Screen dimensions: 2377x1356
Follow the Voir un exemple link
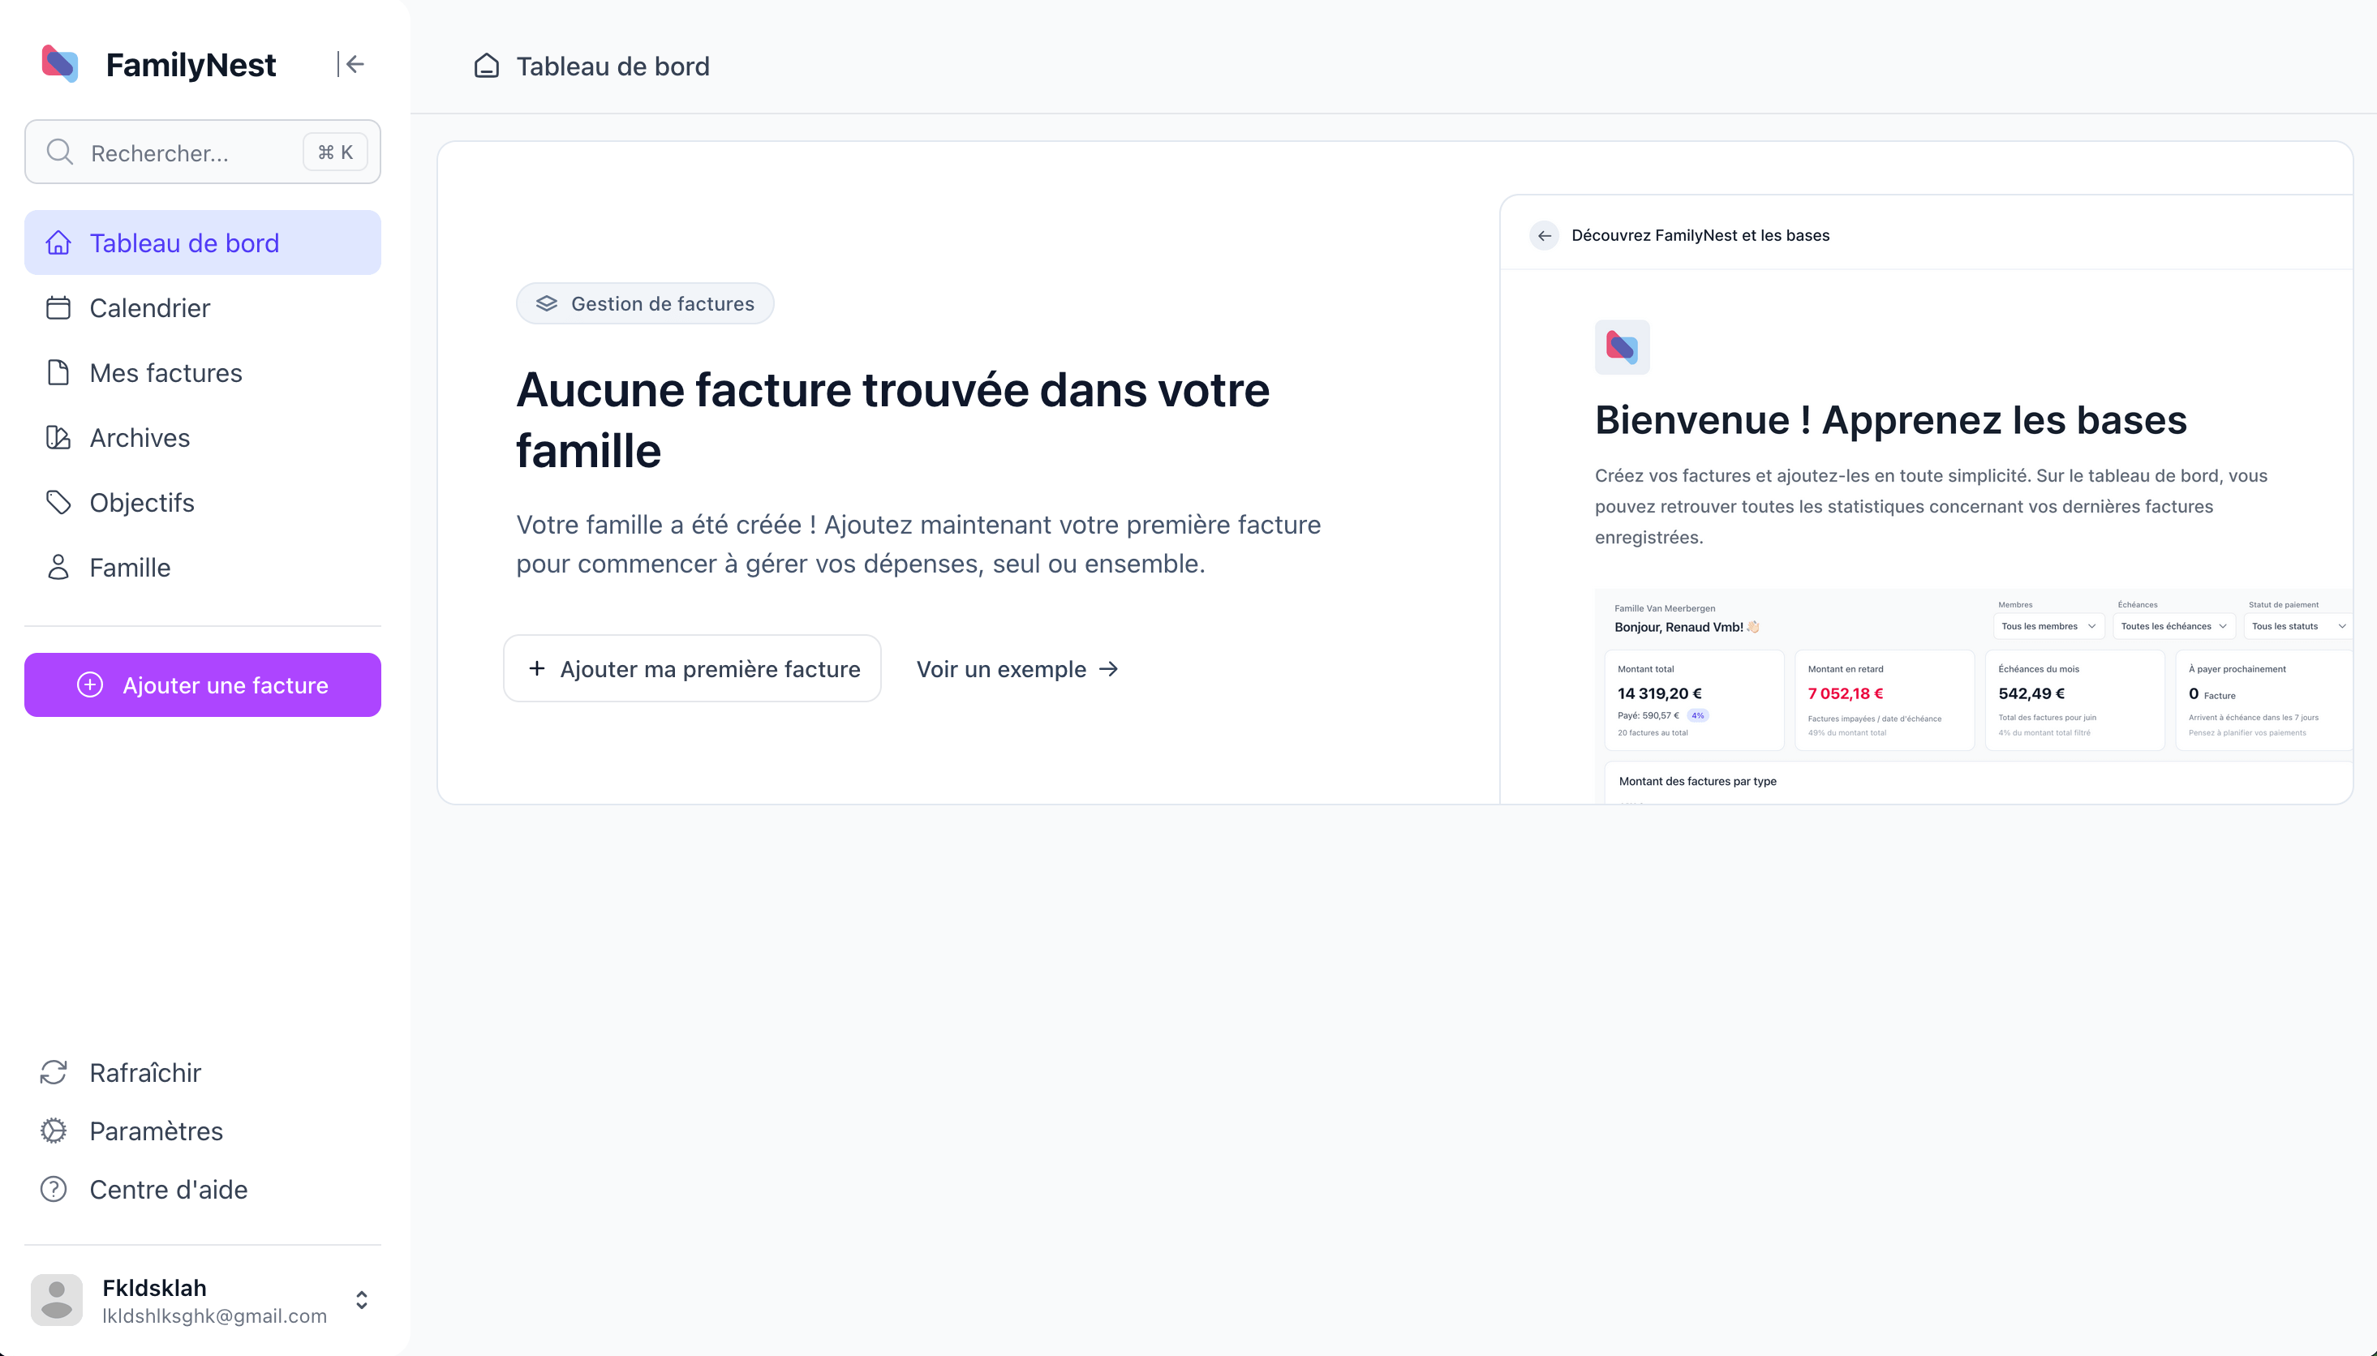[x=1015, y=669]
